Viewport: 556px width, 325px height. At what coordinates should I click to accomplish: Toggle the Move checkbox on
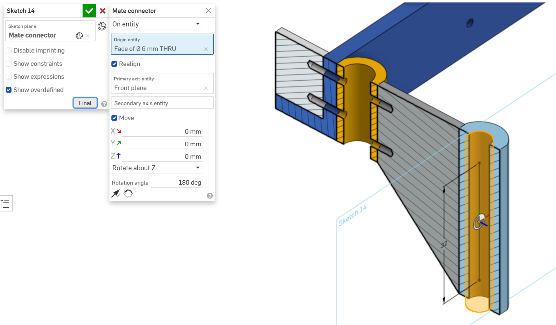(115, 118)
